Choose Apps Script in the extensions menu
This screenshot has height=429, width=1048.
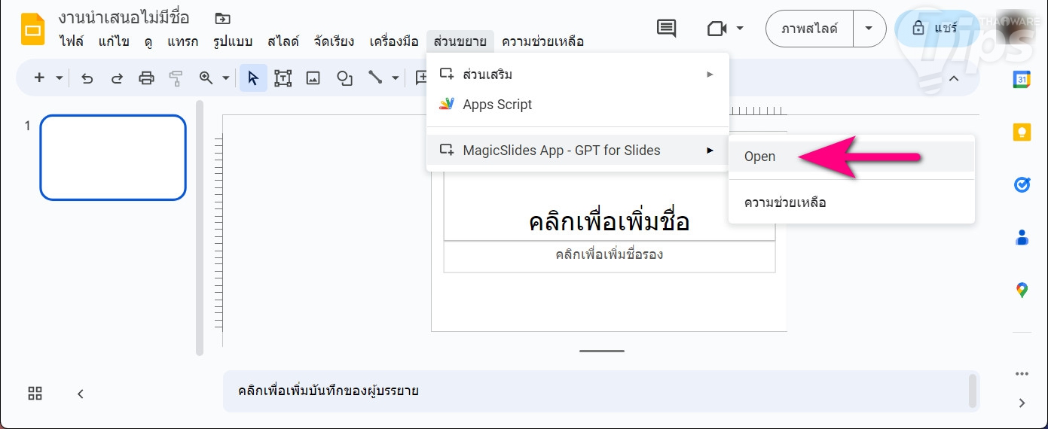578,105
